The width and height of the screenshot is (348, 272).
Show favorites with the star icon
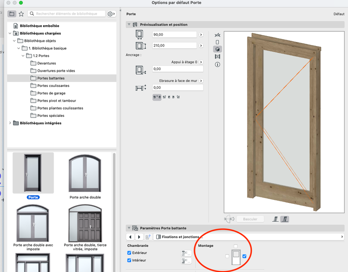pos(21,14)
